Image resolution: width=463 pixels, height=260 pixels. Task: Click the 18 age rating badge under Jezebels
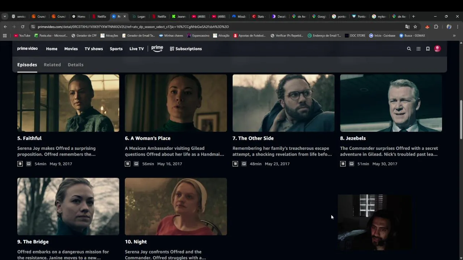343,164
